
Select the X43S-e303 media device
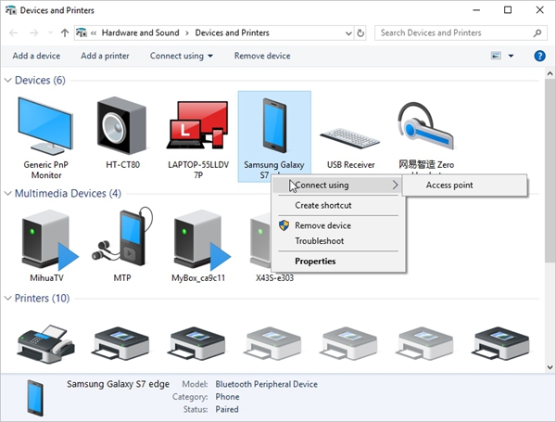point(261,240)
